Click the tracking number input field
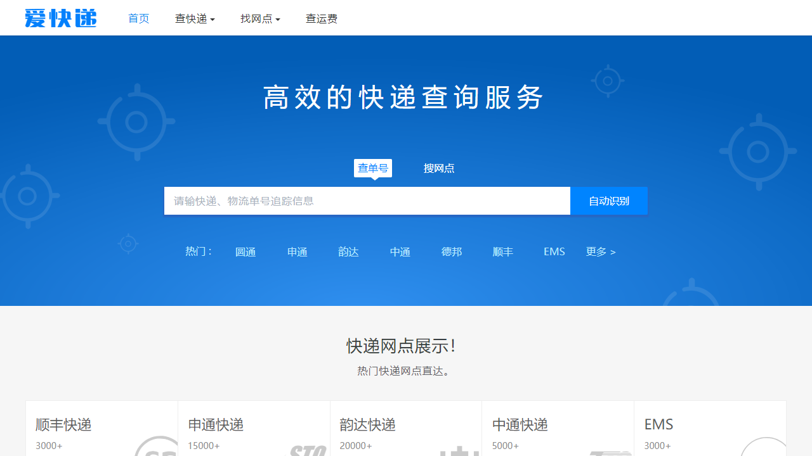This screenshot has width=812, height=456. pos(367,201)
